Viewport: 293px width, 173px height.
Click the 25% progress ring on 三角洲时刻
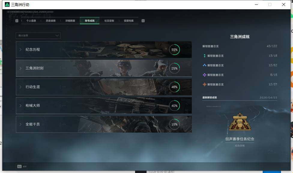coord(174,68)
